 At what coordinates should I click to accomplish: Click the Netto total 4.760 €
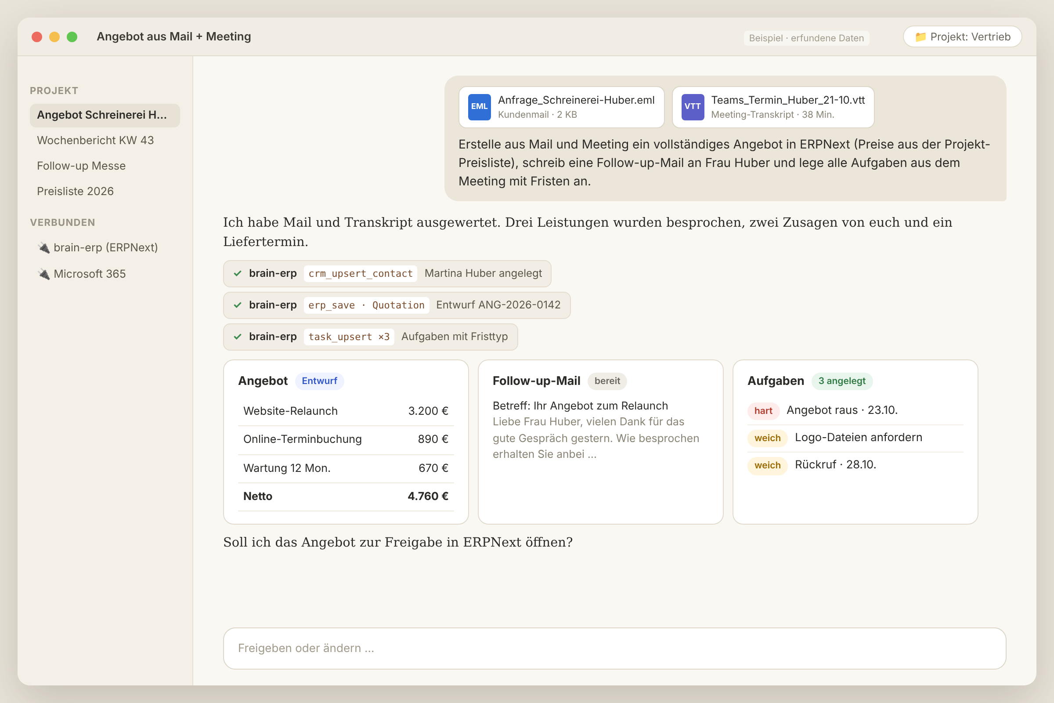click(x=346, y=496)
